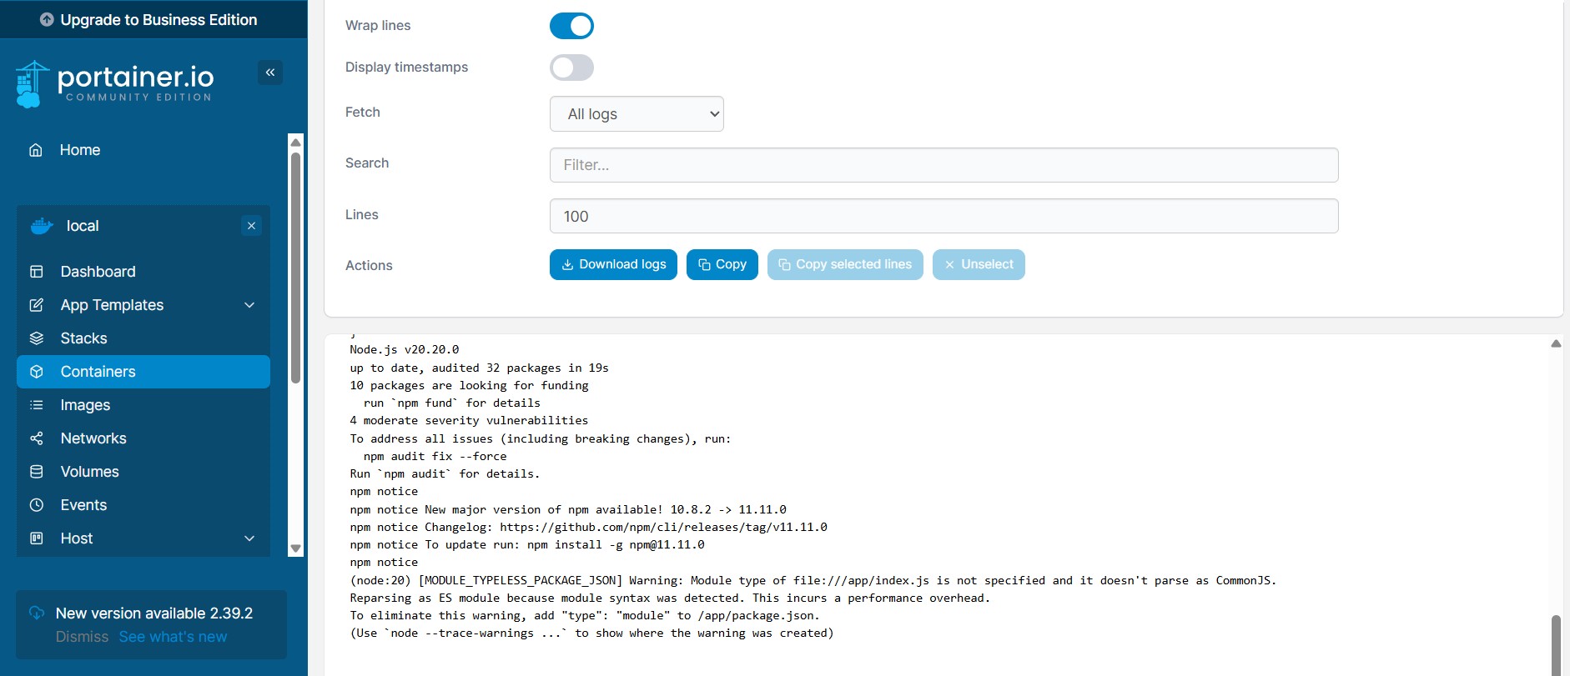
Task: Click the update icon beside New version available
Action: click(x=37, y=613)
